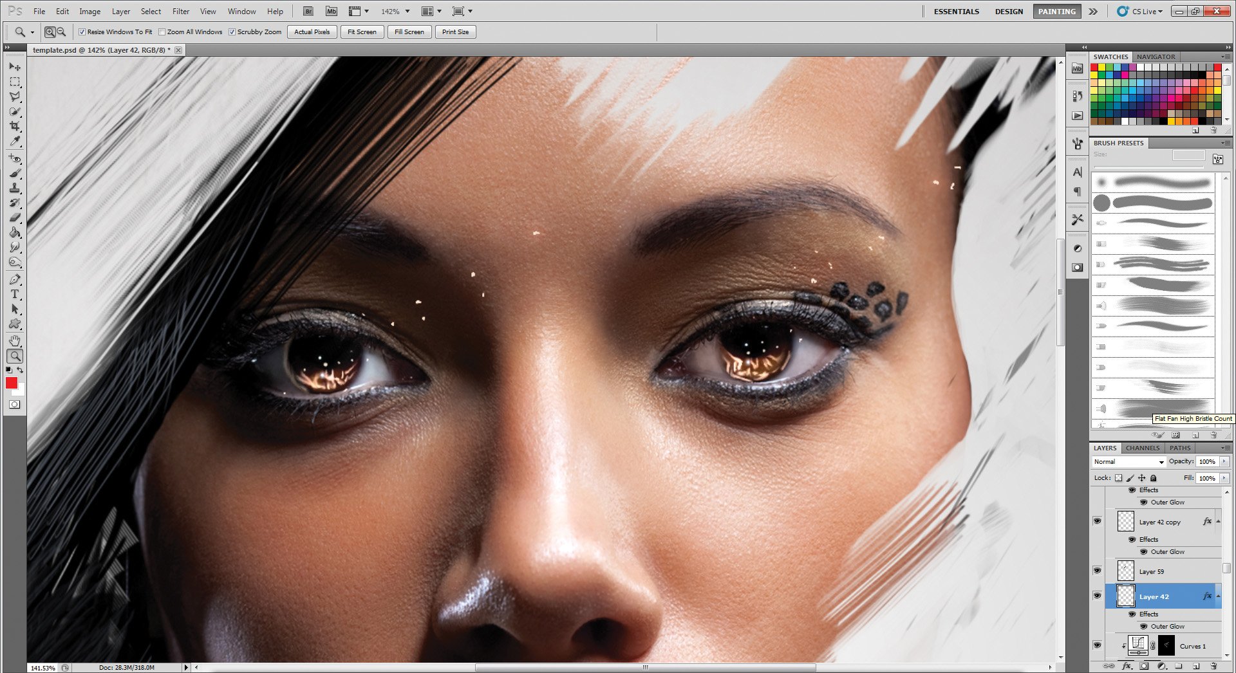Enable Zoom All Windows checkbox
1236x673 pixels.
(x=162, y=32)
